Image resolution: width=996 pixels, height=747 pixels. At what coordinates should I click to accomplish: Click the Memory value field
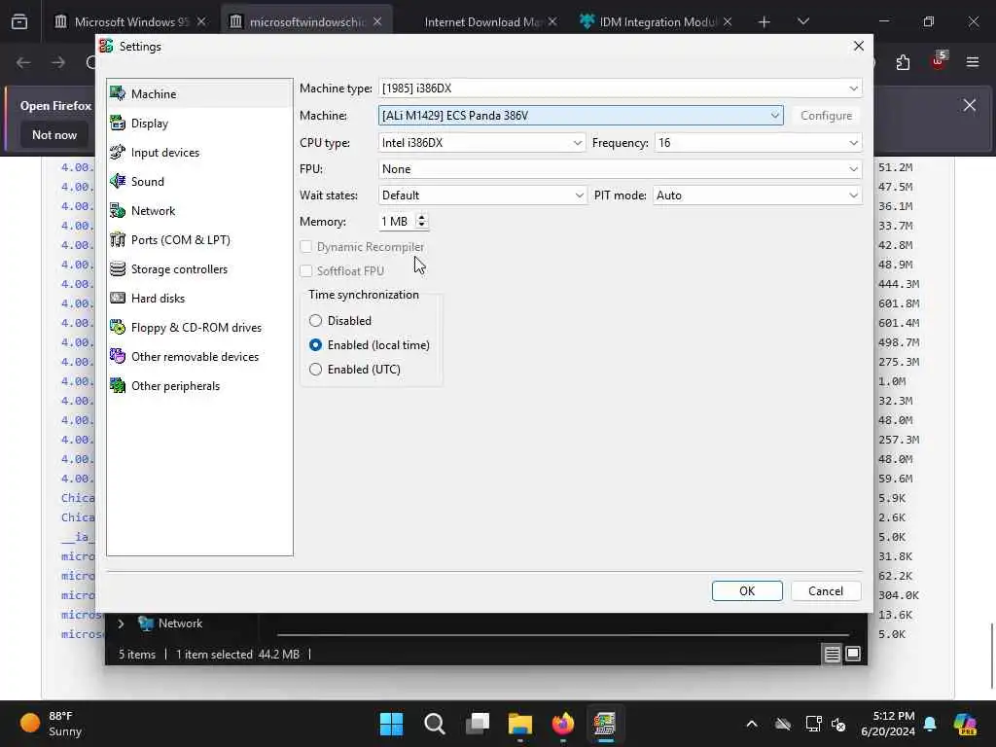pos(397,221)
